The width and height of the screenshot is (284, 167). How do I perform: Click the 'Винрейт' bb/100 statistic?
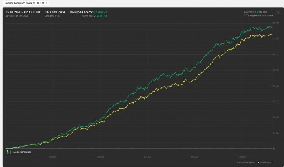coord(256,12)
